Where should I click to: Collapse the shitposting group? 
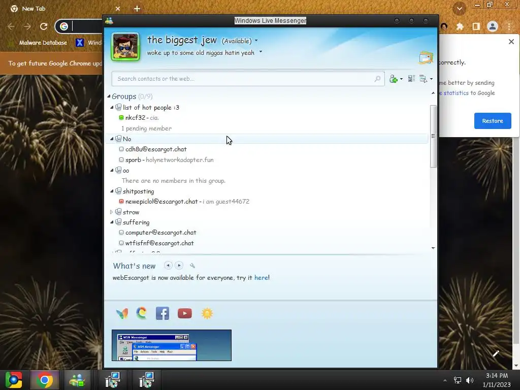[x=112, y=191]
